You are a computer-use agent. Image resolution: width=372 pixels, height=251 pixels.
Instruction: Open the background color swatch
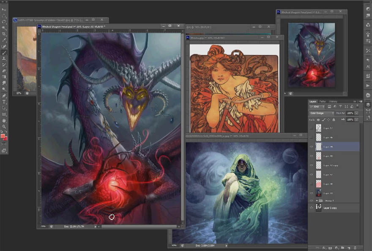(x=5, y=138)
